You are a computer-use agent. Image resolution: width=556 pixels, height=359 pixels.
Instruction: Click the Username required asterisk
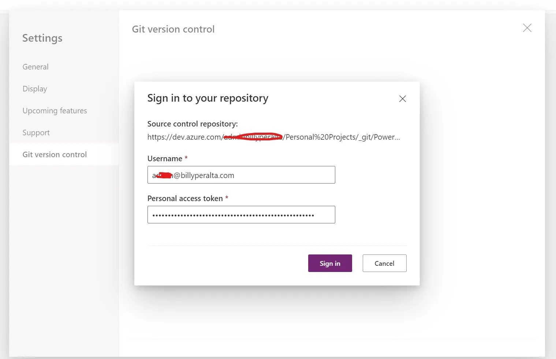[x=186, y=158]
